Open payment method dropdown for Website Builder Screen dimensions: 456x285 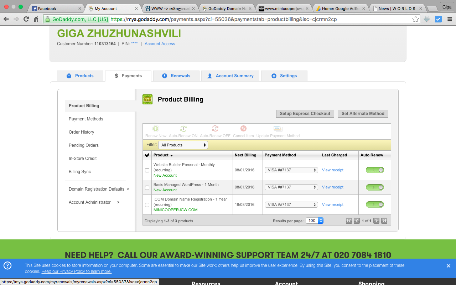click(x=291, y=170)
